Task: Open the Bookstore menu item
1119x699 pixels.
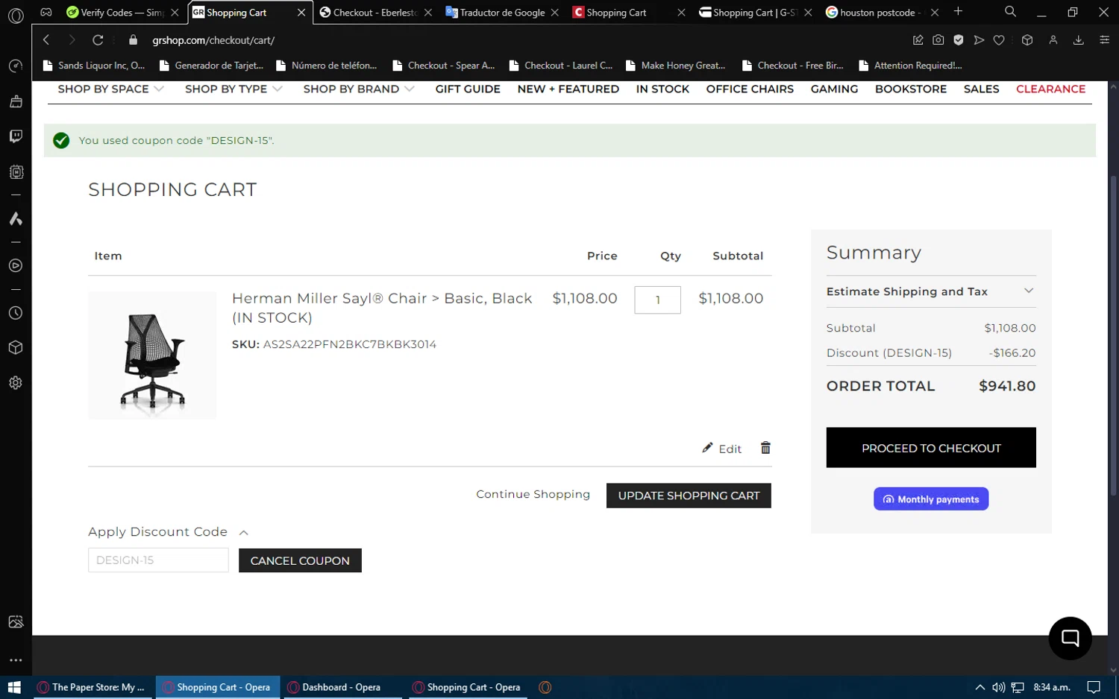Action: pyautogui.click(x=911, y=89)
